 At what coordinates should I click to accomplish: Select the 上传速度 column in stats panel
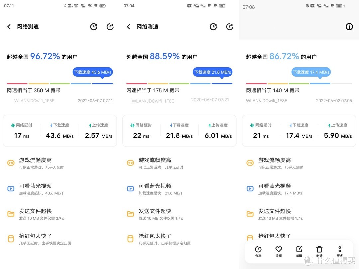(98, 131)
